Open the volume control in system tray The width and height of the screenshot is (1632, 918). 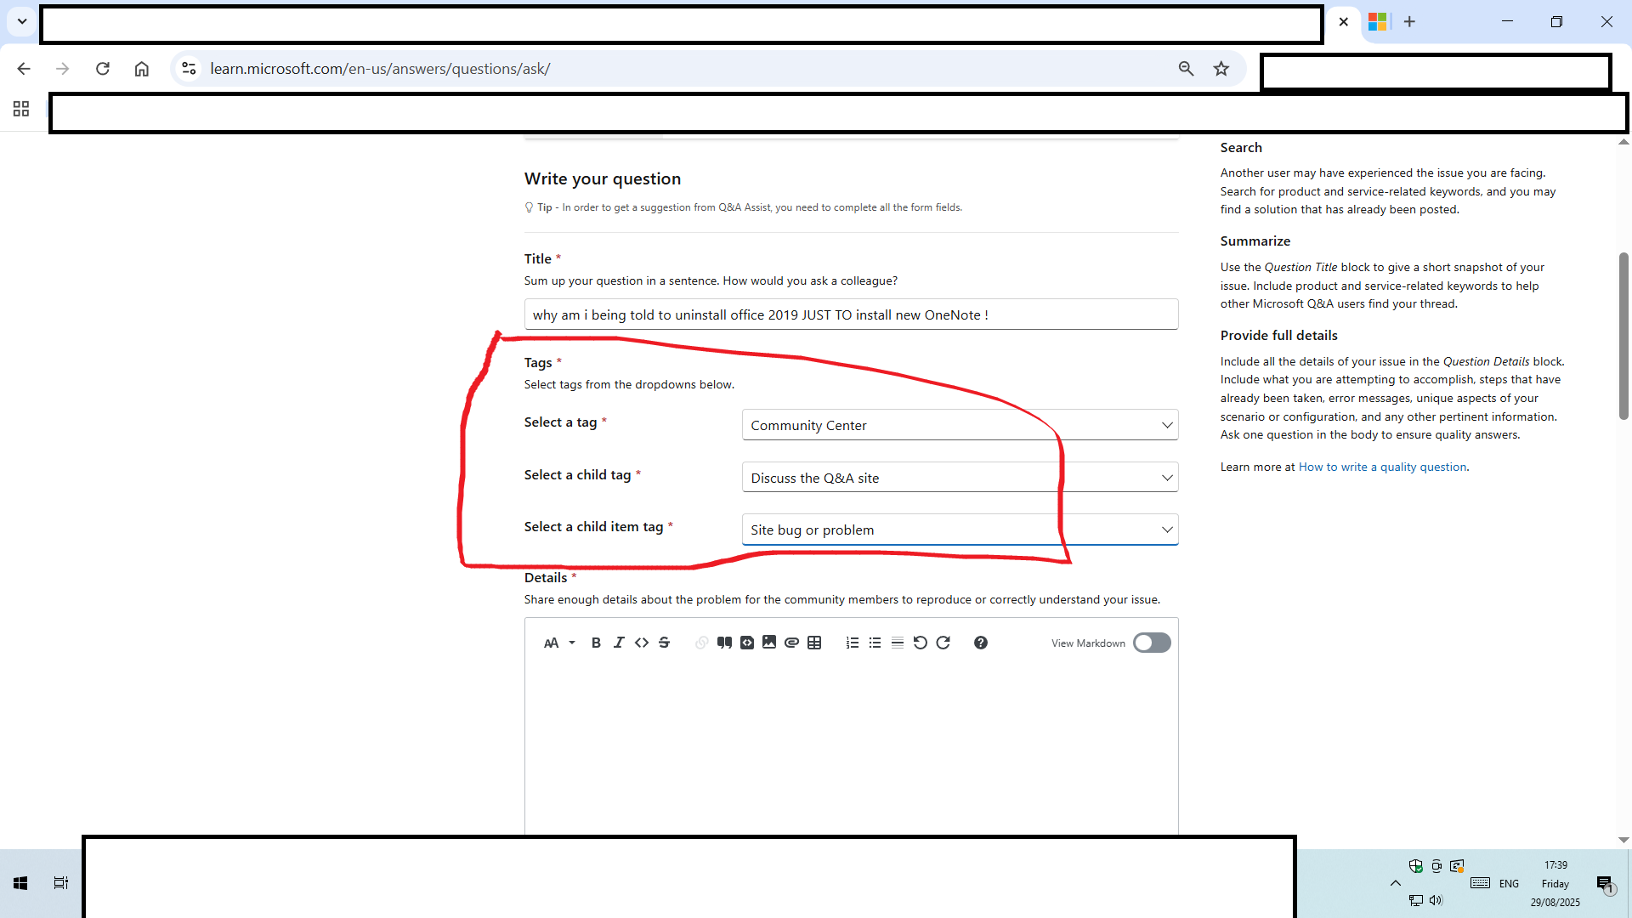(x=1436, y=900)
